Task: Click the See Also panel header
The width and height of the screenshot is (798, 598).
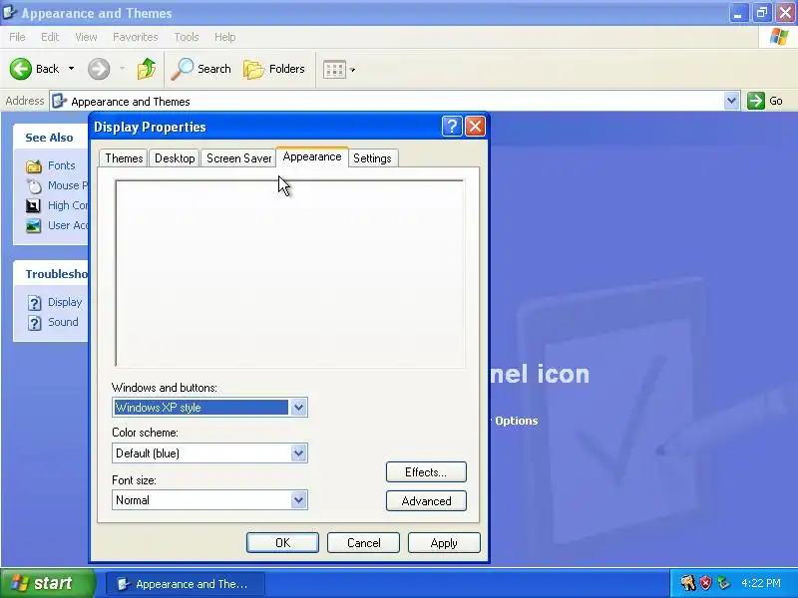Action: click(x=51, y=138)
